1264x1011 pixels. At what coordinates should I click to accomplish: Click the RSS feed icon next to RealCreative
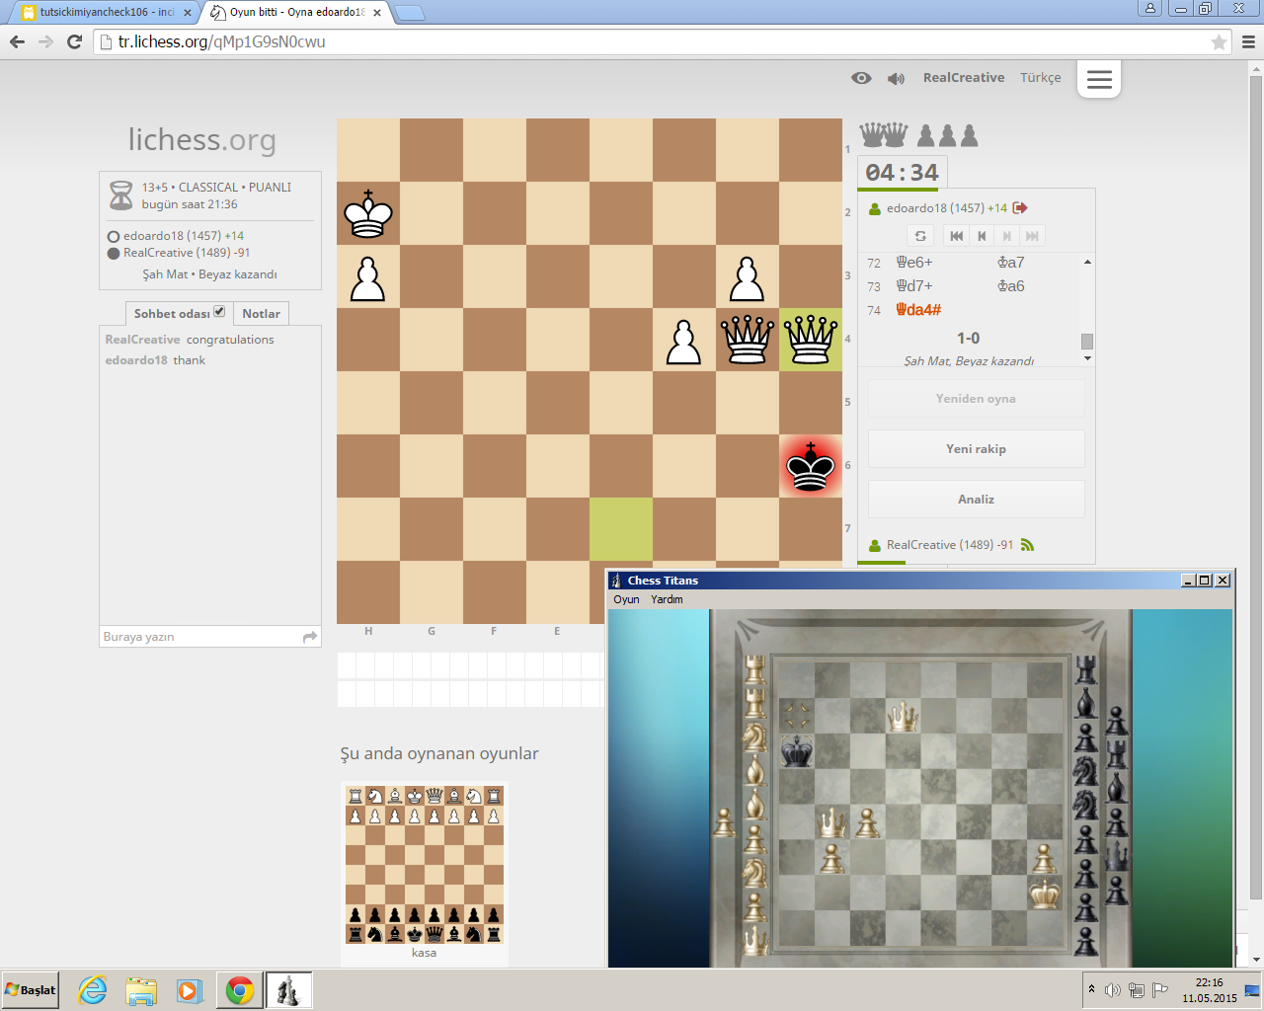[x=1027, y=544]
